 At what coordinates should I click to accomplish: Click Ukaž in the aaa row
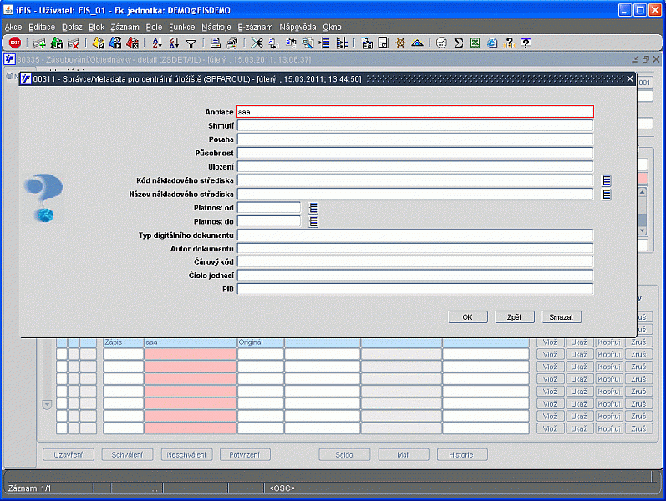click(x=579, y=342)
